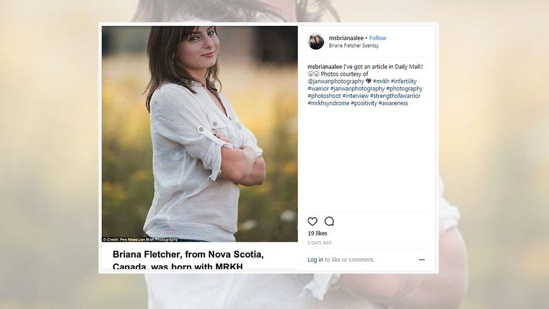Open comments via the speech bubble icon
Screen dimensions: 549x309
pyautogui.click(x=329, y=221)
